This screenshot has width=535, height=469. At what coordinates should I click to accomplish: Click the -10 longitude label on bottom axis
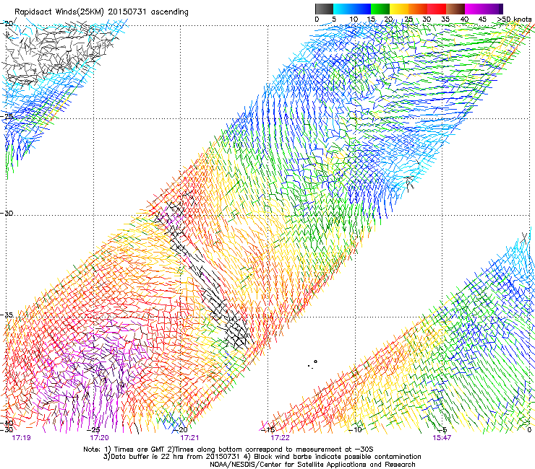coord(355,430)
